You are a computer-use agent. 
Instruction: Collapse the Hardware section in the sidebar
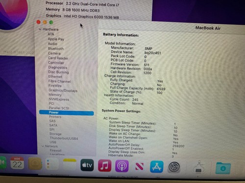click(x=40, y=29)
